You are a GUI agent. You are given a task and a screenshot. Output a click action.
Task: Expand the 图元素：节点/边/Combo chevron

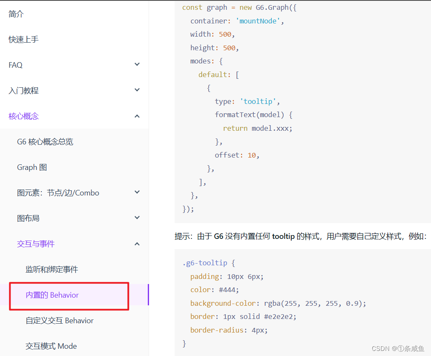[x=137, y=192]
